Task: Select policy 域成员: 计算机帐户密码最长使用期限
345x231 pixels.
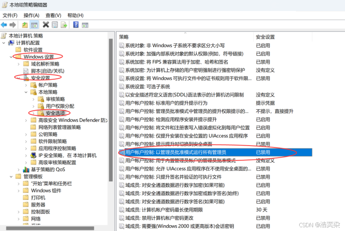Action: pyautogui.click(x=164, y=210)
